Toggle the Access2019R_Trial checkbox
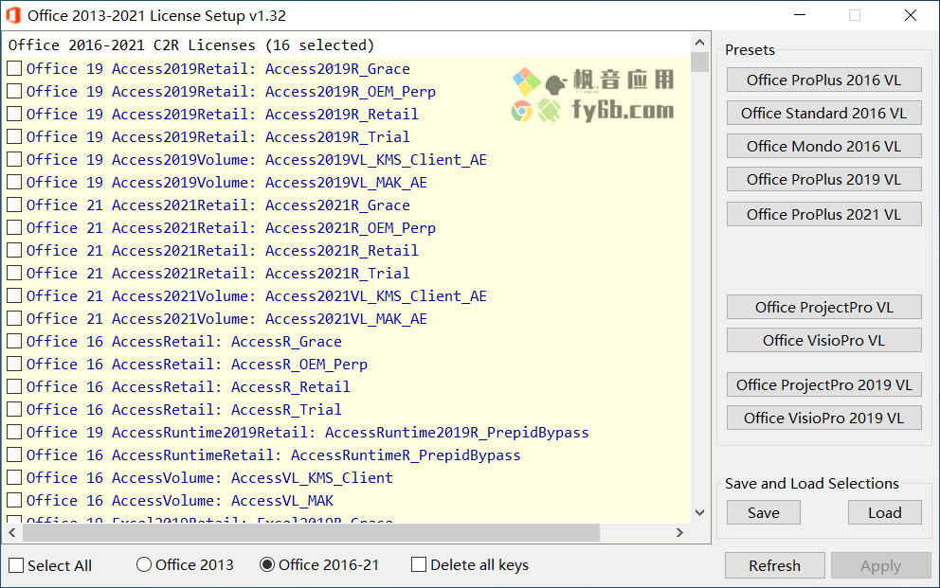The width and height of the screenshot is (940, 588). pos(14,136)
